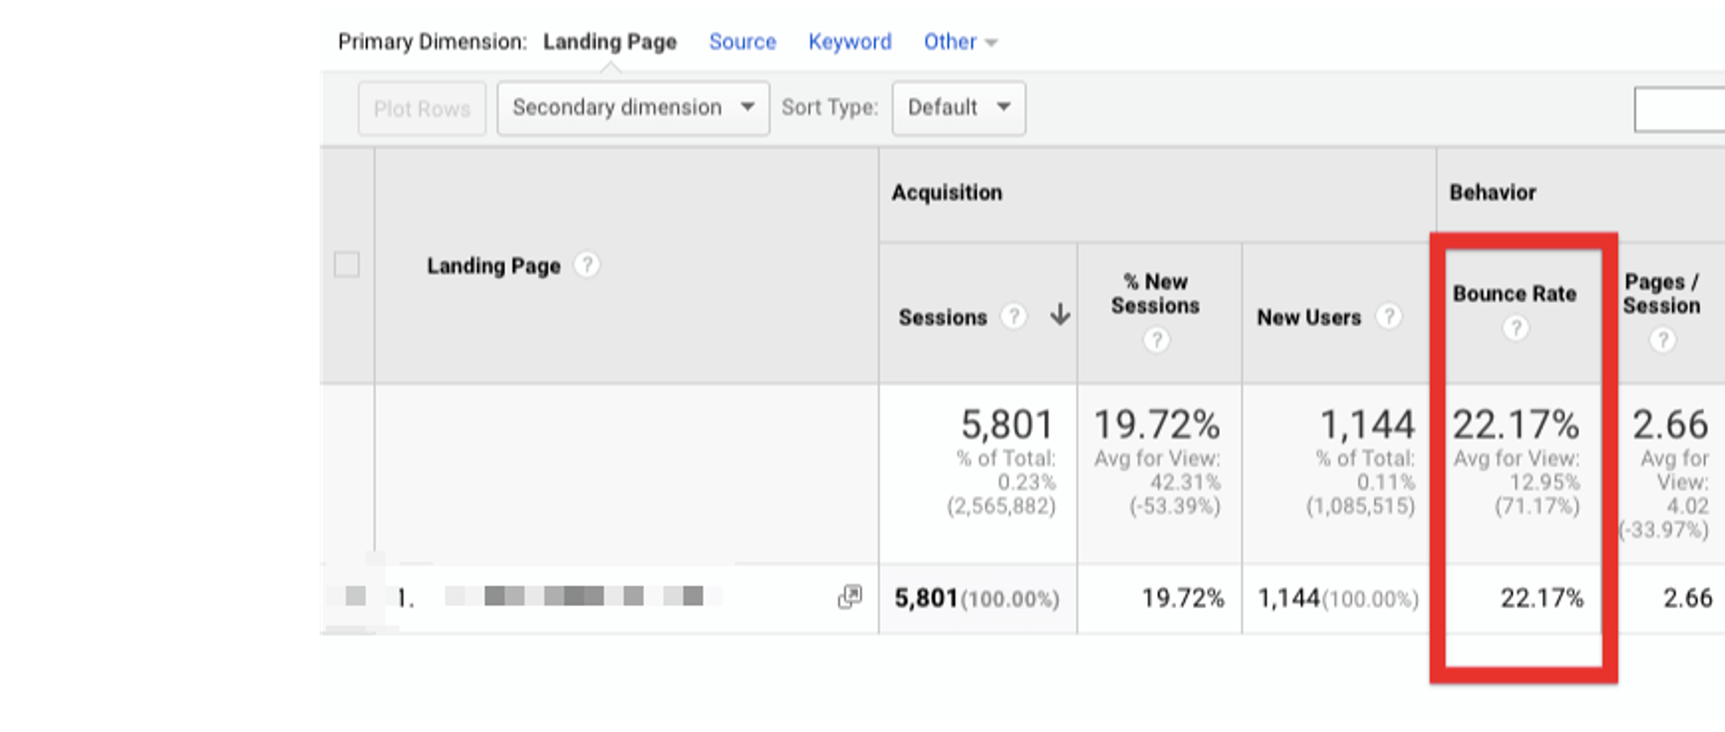Click the Sessions column help icon
1725x732 pixels.
1013,316
